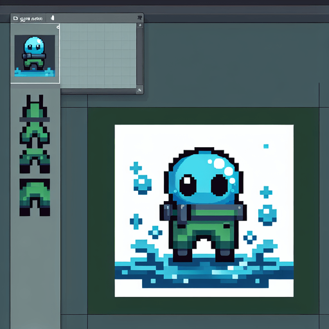
Task: Select the green pants with black boots sprite
Action: (x=35, y=161)
